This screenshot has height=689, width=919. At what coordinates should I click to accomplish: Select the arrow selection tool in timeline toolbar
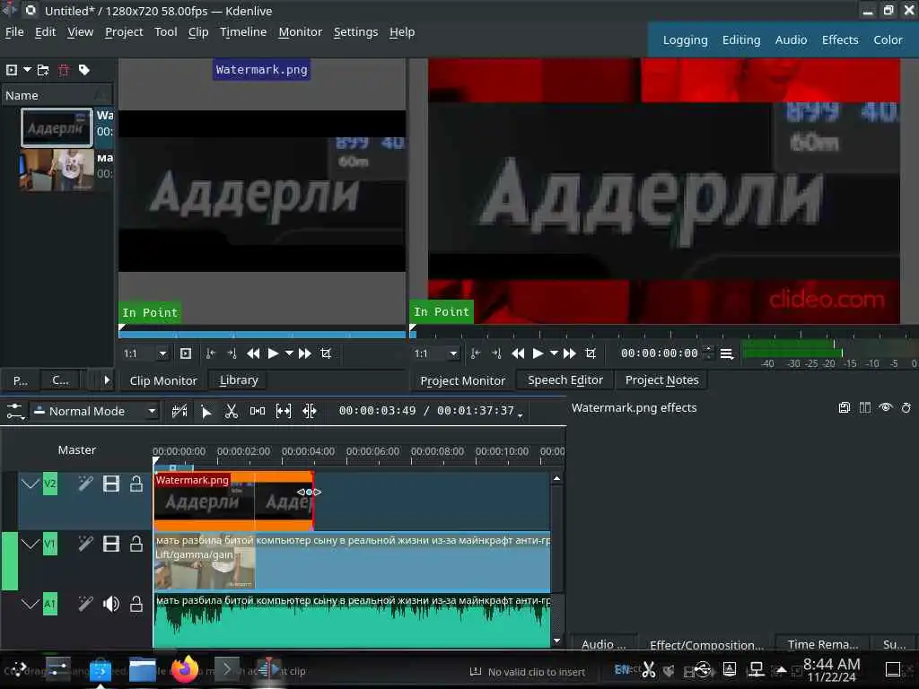coord(206,411)
